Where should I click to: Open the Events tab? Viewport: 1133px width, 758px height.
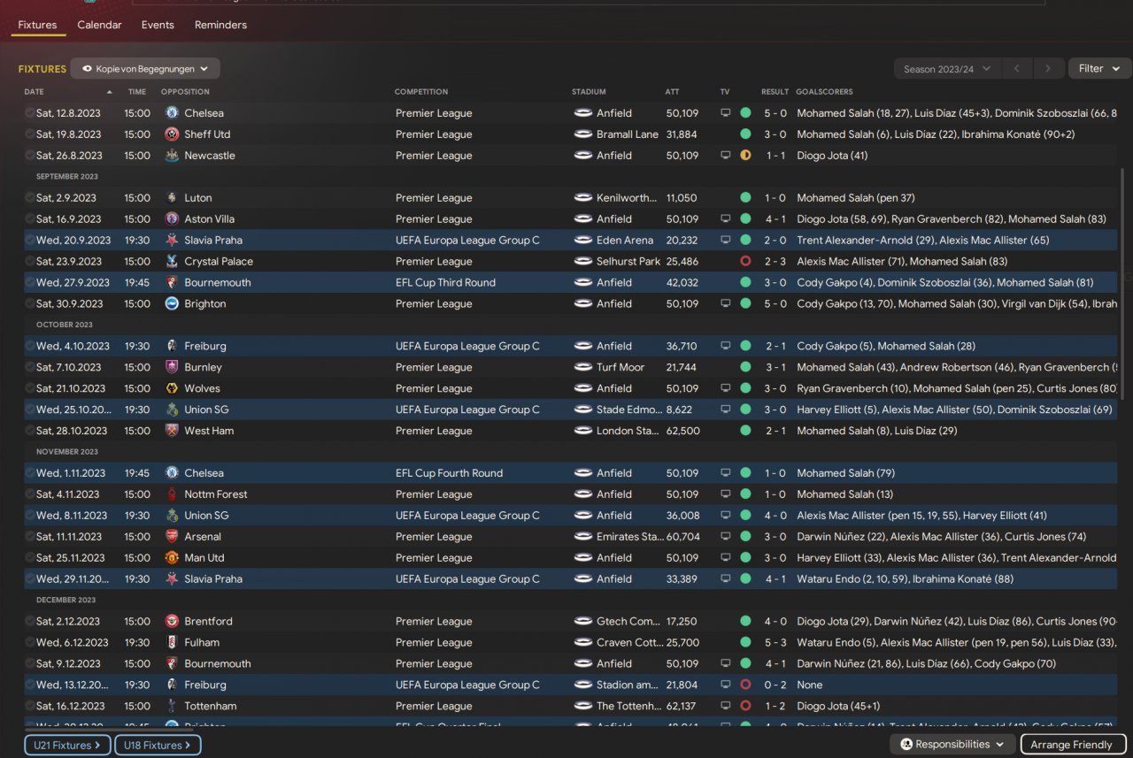point(158,25)
